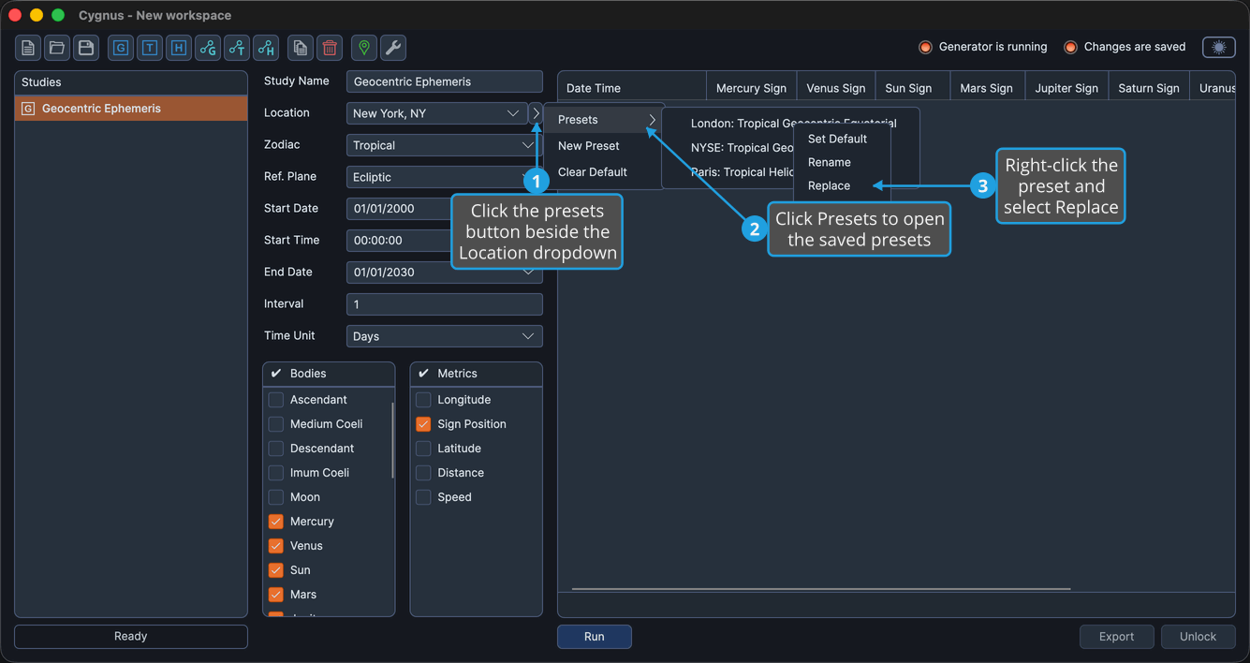The width and height of the screenshot is (1250, 663).
Task: Click the Jupiter Sign column header
Action: click(1066, 88)
